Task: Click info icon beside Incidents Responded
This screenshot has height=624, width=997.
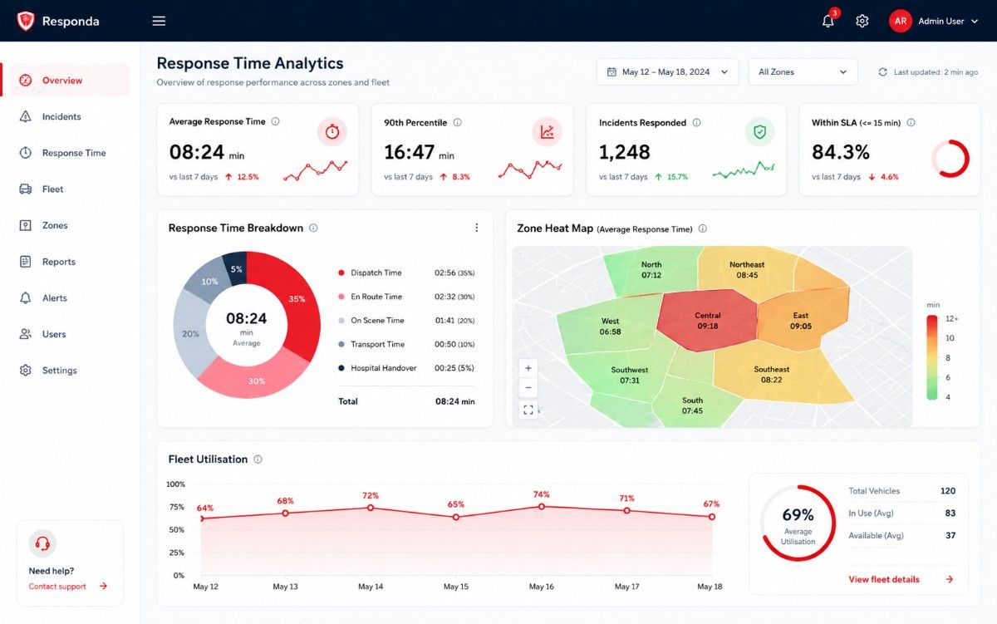Action: [696, 122]
